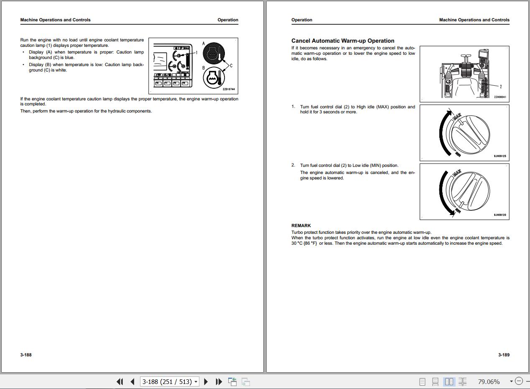Click right page header Operation

(x=302, y=20)
